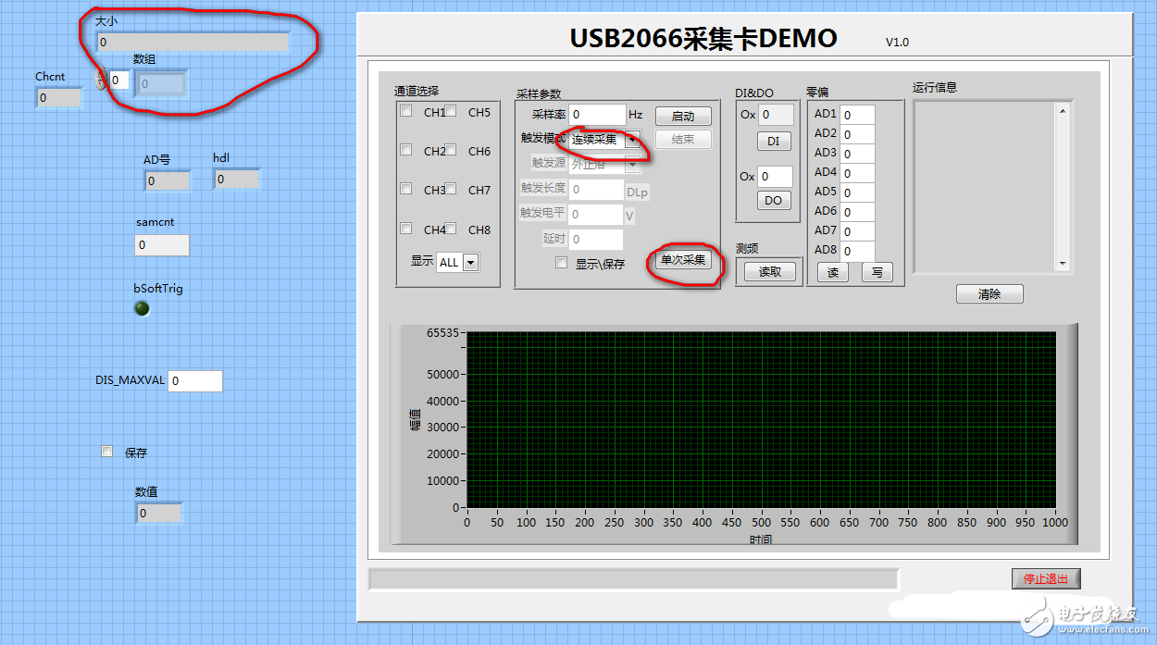
Task: Click the 写 zero offset button
Action: (877, 272)
